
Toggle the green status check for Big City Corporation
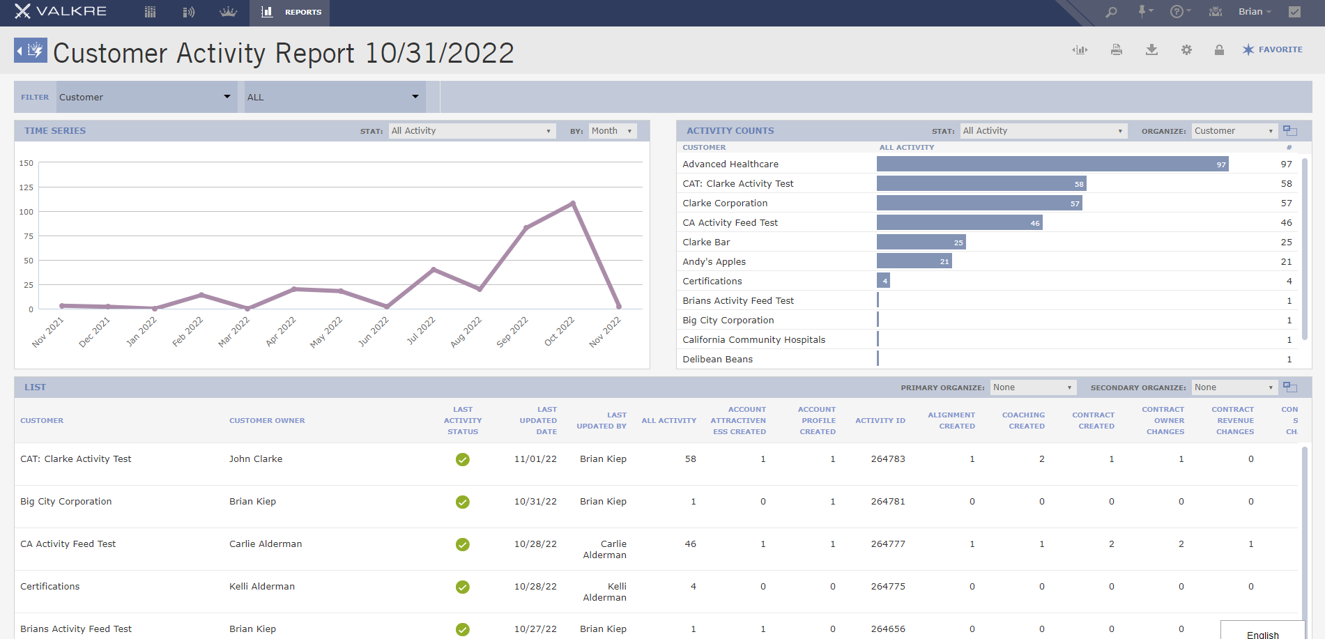(462, 501)
